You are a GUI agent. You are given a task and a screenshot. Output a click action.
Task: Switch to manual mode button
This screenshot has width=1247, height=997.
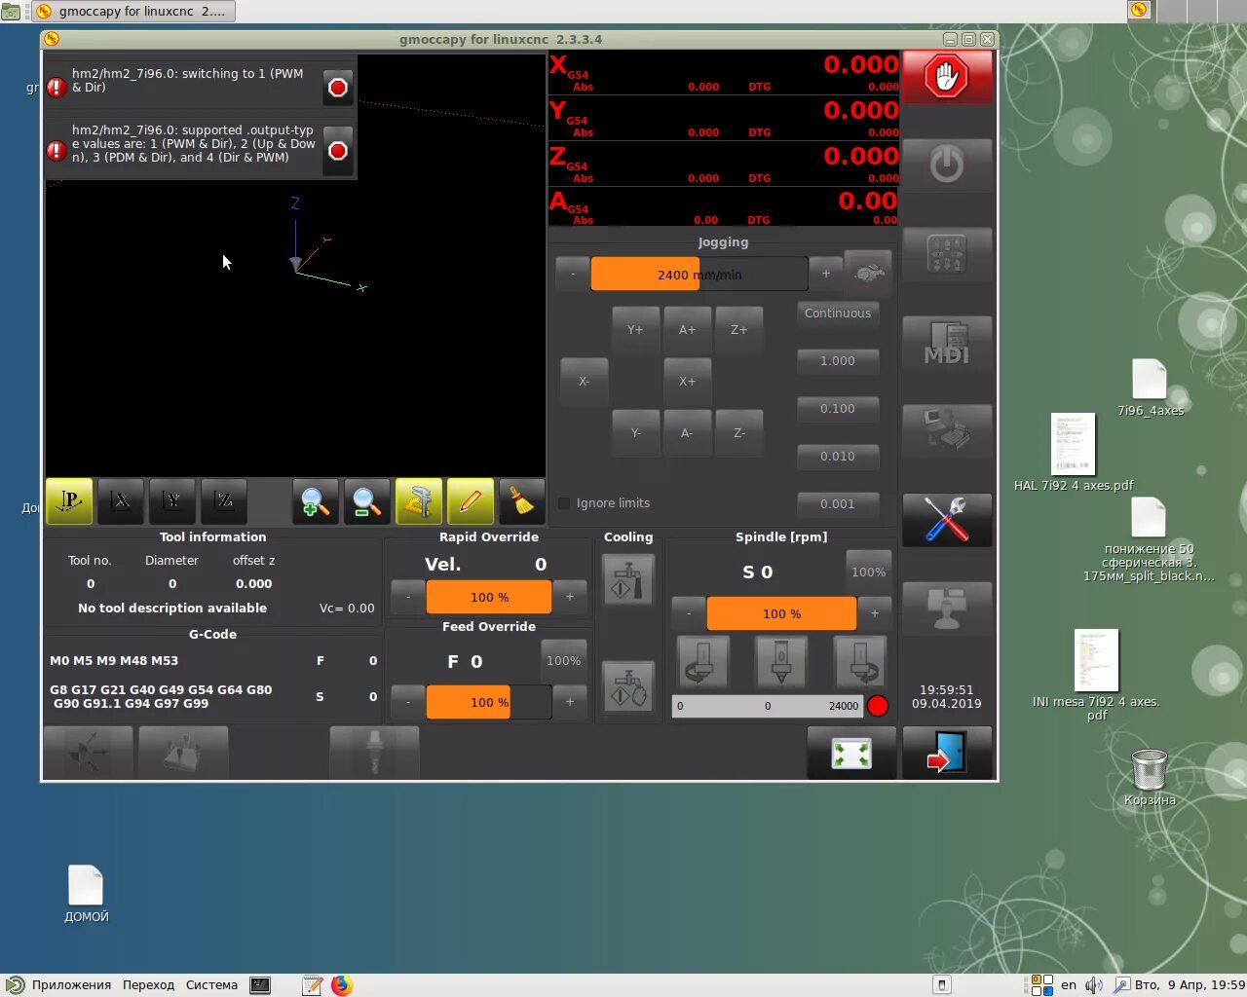(946, 253)
